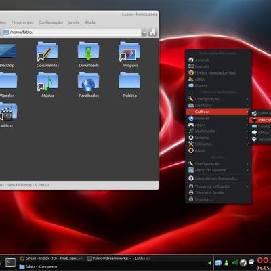This screenshot has width=271, height=271.
Task: Expand the hidden system tray icons arrow
Action: tap(210, 263)
